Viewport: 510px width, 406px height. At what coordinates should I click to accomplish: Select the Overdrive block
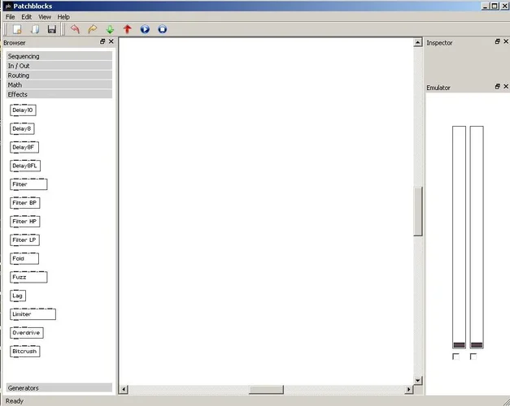(26, 333)
